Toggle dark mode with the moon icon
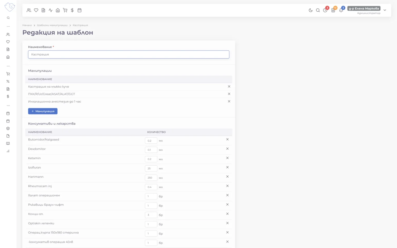397x248 pixels. point(311,10)
